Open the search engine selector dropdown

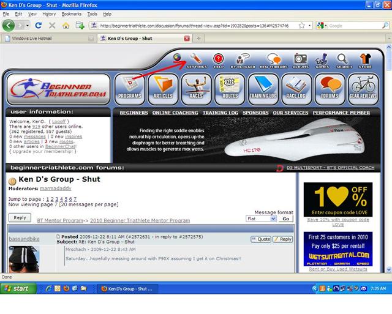[x=322, y=26]
